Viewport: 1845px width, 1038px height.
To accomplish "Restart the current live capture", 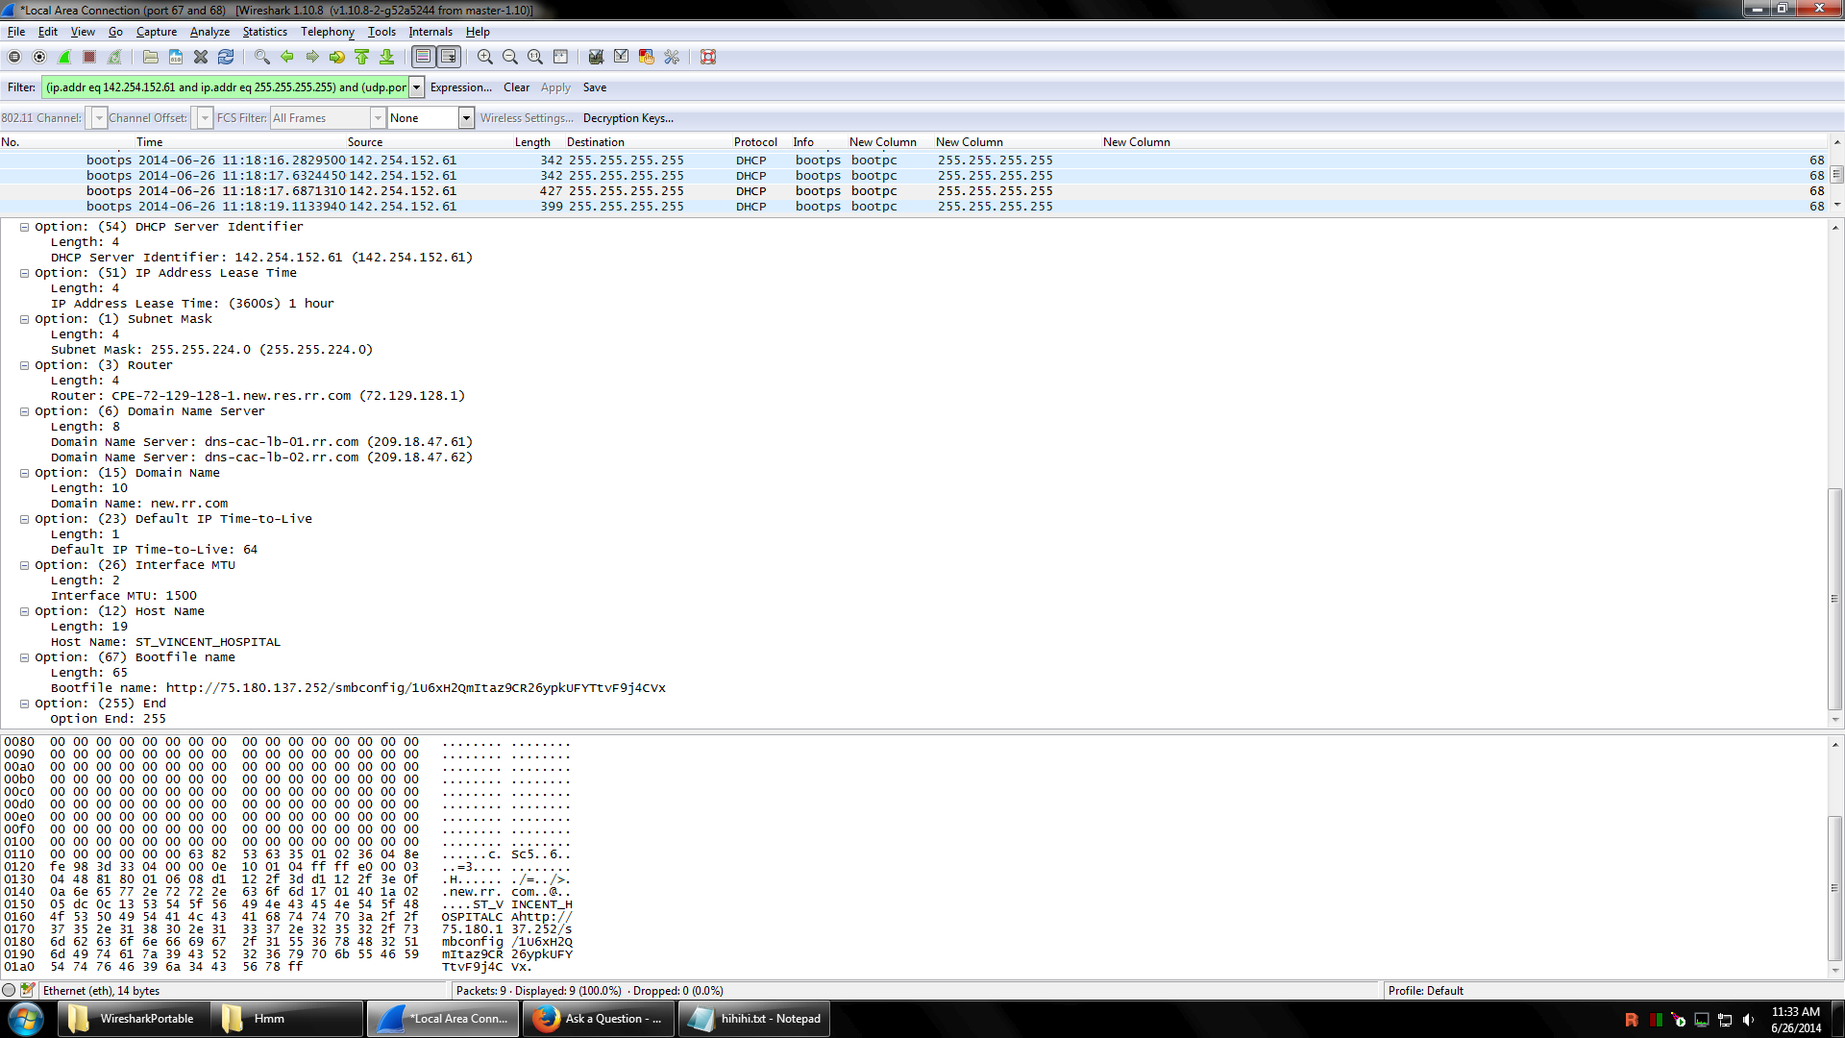I will coord(114,57).
